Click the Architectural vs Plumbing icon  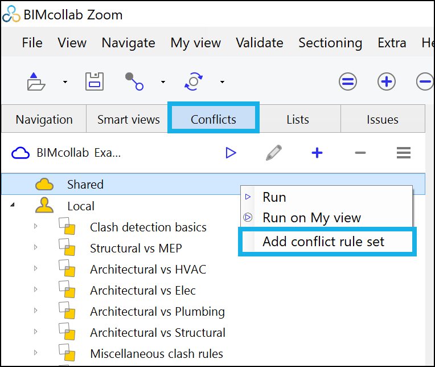coord(67,311)
